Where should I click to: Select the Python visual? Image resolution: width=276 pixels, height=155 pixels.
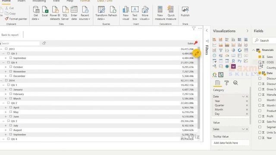tap(240, 61)
